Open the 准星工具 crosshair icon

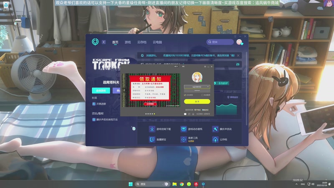coord(184,140)
